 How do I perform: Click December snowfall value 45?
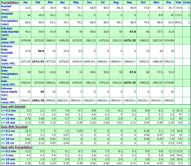tap(172, 15)
